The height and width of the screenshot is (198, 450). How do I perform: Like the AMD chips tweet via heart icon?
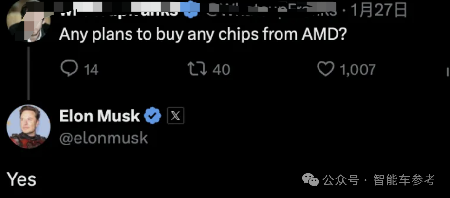tap(325, 69)
